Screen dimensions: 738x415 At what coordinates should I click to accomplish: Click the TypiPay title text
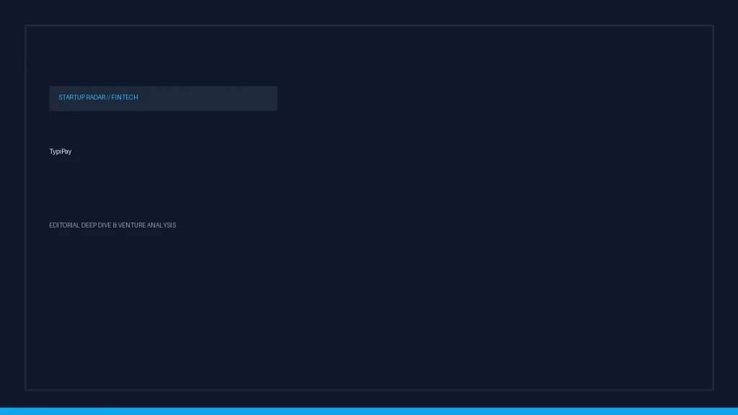[61, 151]
